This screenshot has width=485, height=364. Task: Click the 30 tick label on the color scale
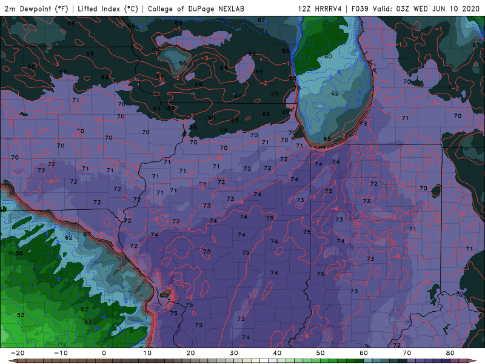click(x=234, y=353)
